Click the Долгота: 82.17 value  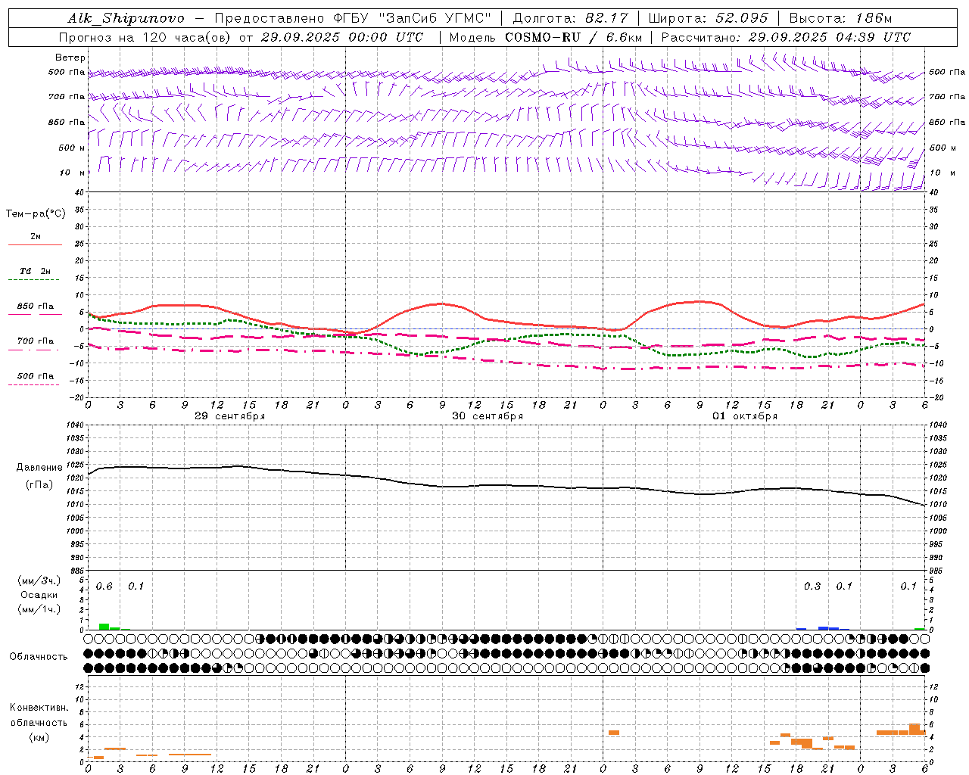[571, 18]
